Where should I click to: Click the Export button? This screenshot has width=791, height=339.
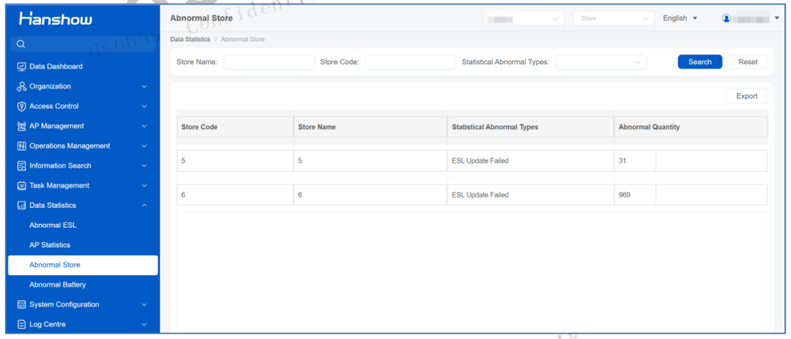point(747,96)
